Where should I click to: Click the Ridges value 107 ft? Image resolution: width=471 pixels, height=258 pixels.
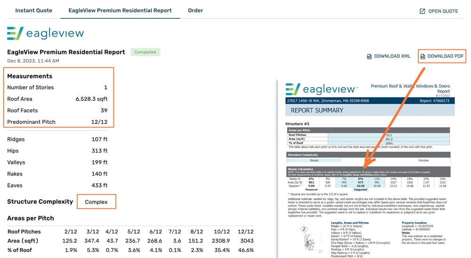(x=99, y=139)
